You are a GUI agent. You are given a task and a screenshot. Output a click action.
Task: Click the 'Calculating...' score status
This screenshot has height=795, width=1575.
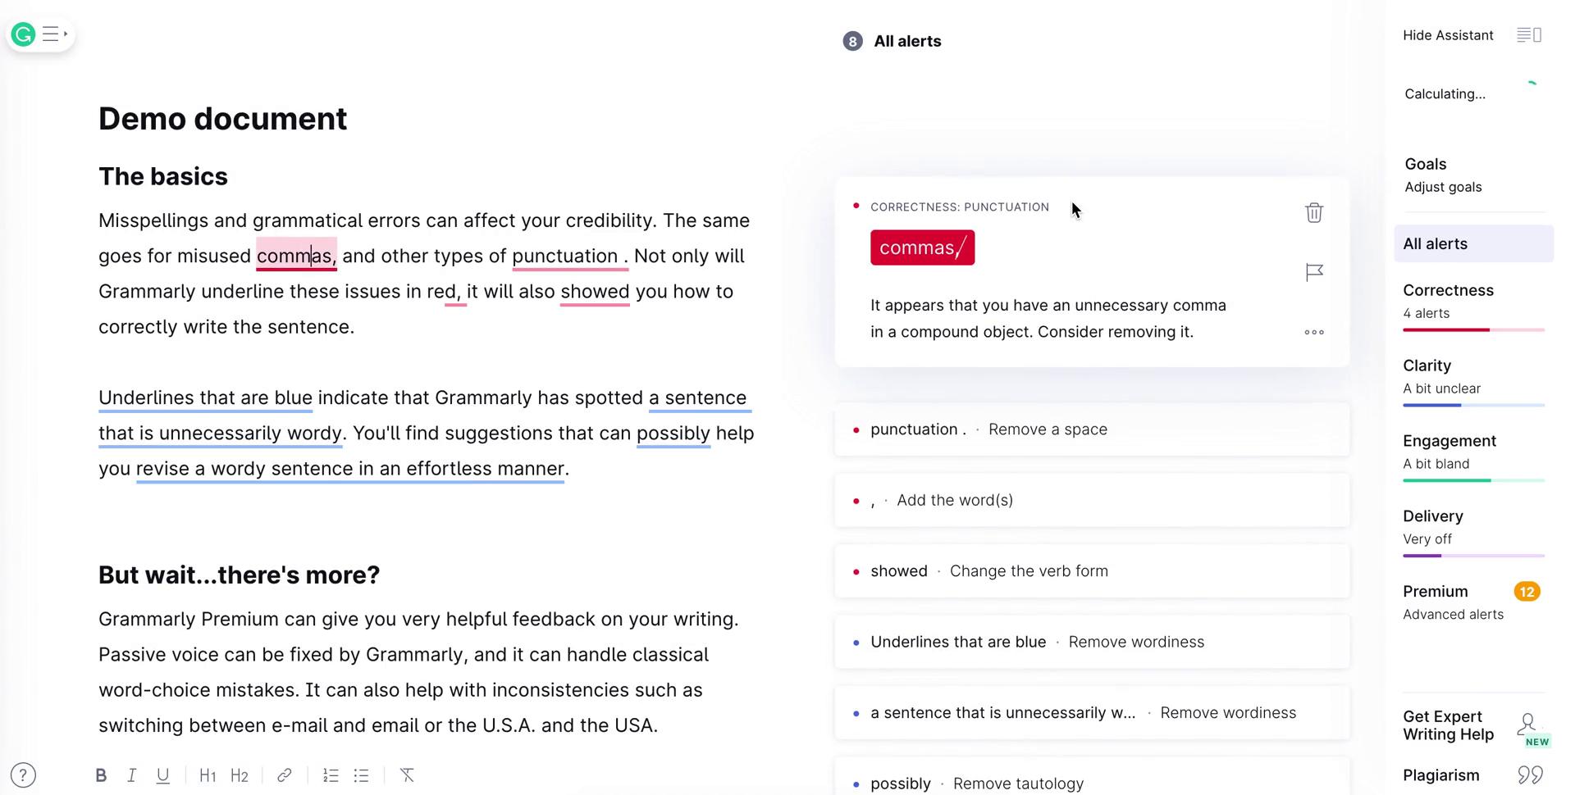click(1445, 94)
